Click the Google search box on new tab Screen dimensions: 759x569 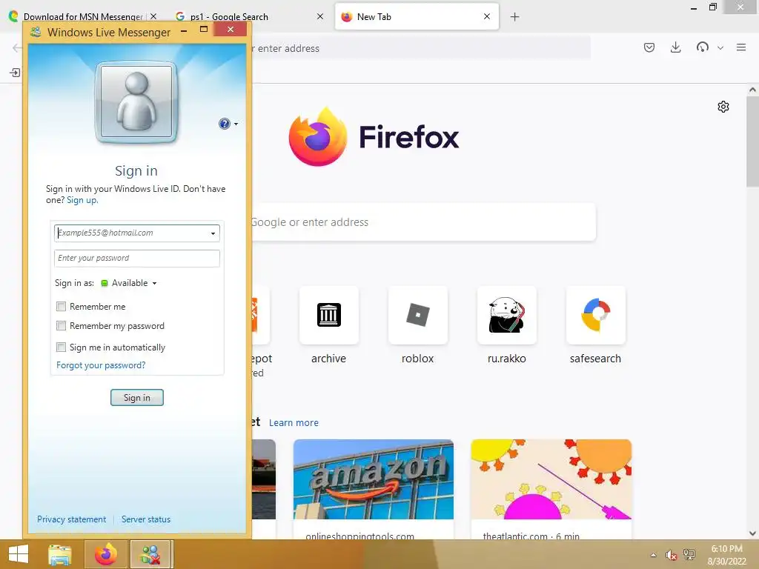[x=423, y=222]
